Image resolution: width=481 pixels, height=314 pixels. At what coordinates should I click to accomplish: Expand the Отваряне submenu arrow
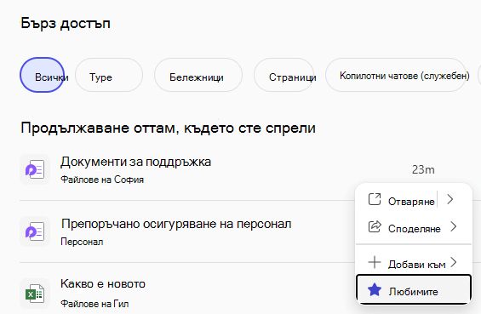[x=450, y=199]
